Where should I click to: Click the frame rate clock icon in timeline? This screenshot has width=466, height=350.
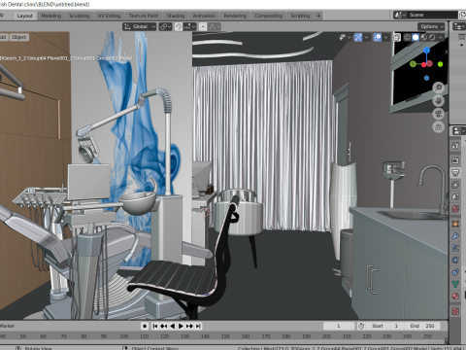tap(361, 326)
